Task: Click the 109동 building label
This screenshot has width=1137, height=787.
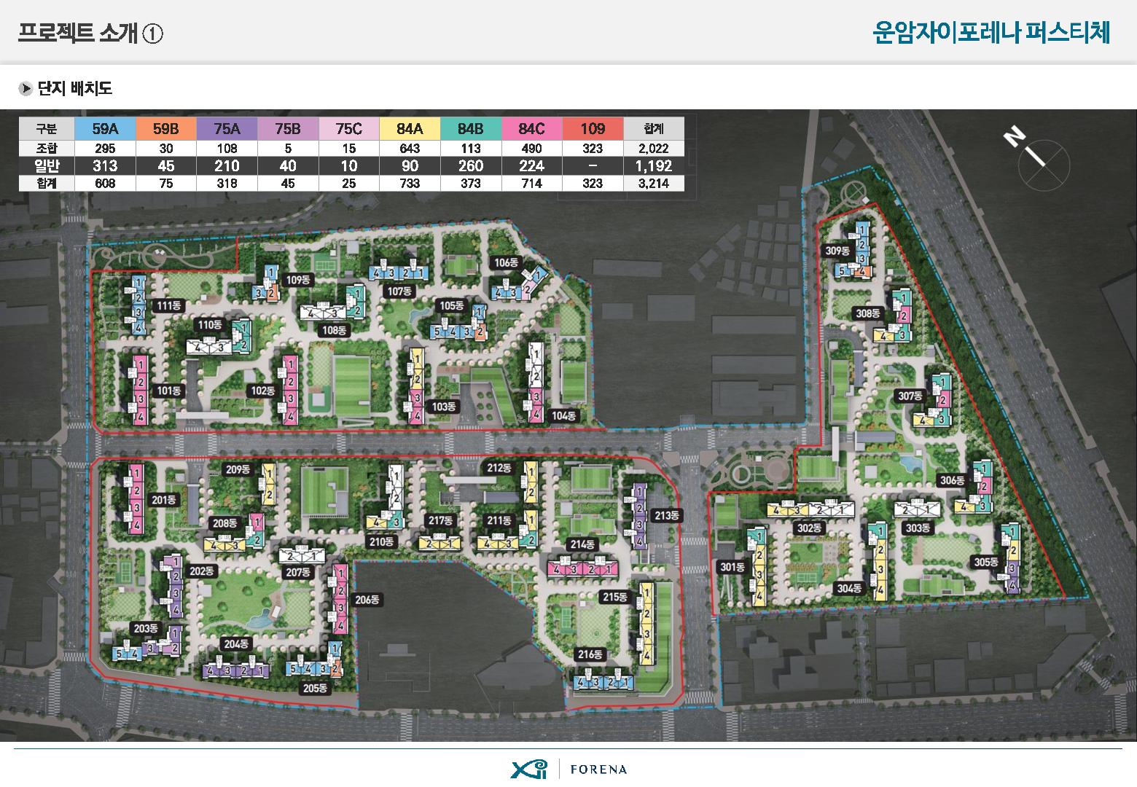Action: (298, 280)
